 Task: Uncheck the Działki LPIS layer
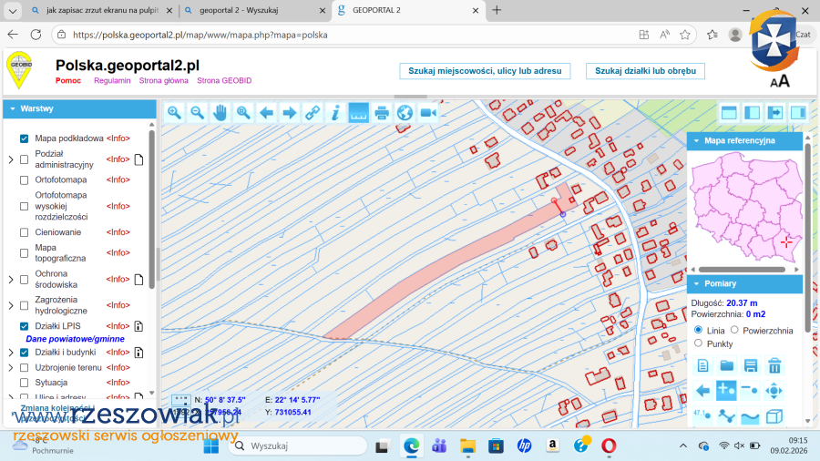point(25,326)
